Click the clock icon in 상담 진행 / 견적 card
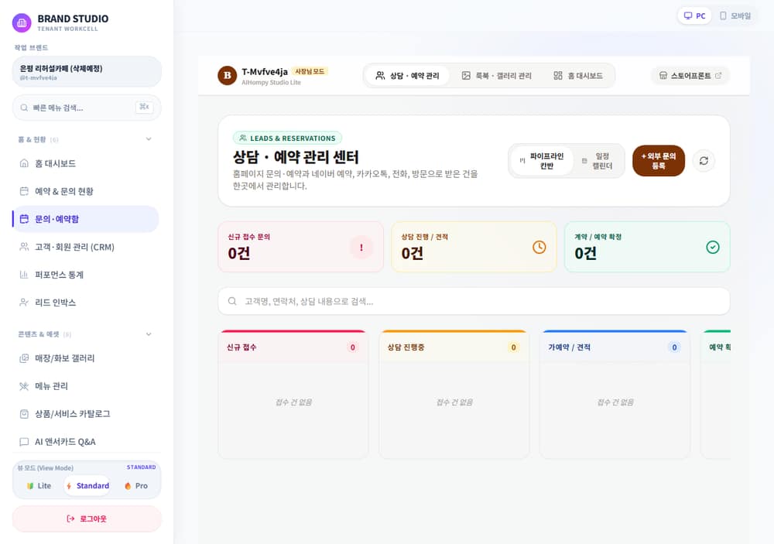 (539, 247)
